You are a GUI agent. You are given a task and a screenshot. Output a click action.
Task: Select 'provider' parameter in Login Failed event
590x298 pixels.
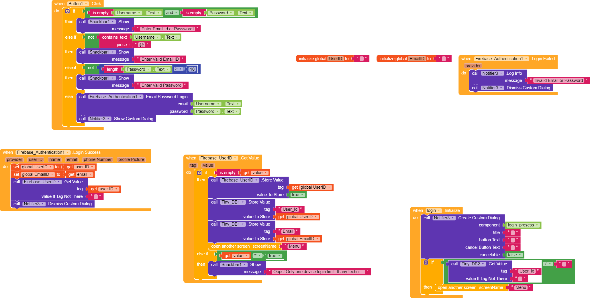pyautogui.click(x=473, y=66)
